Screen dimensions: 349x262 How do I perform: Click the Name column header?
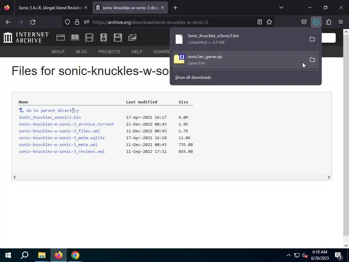24,102
